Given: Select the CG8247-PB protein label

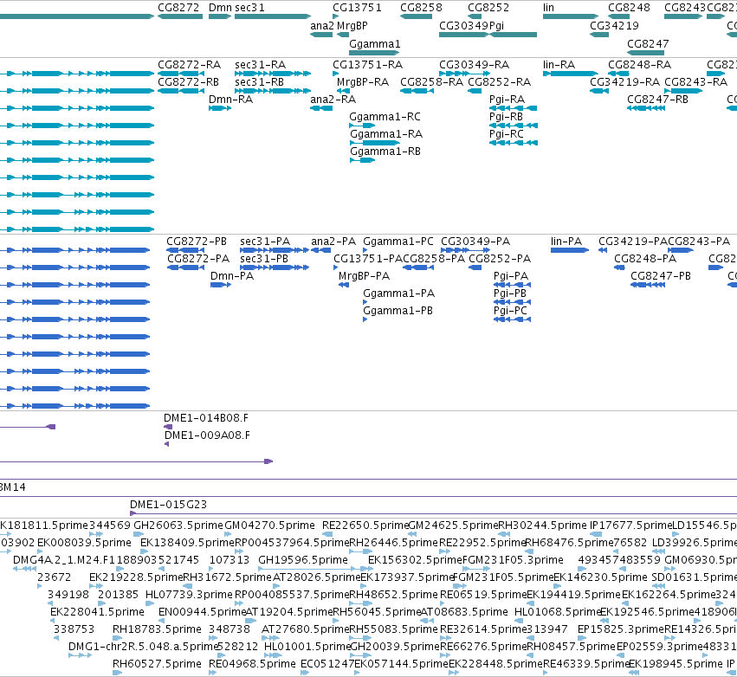Looking at the screenshot, I should 661,276.
